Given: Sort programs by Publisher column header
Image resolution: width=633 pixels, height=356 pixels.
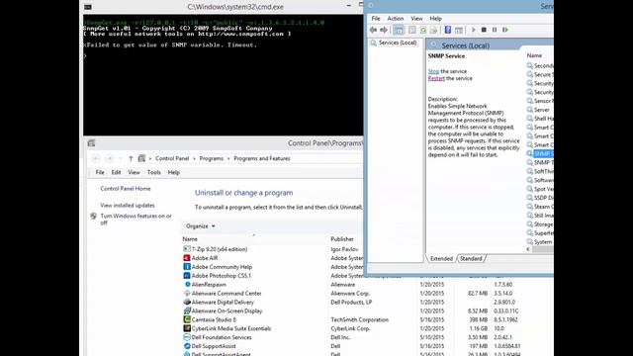Looking at the screenshot, I should (342, 239).
